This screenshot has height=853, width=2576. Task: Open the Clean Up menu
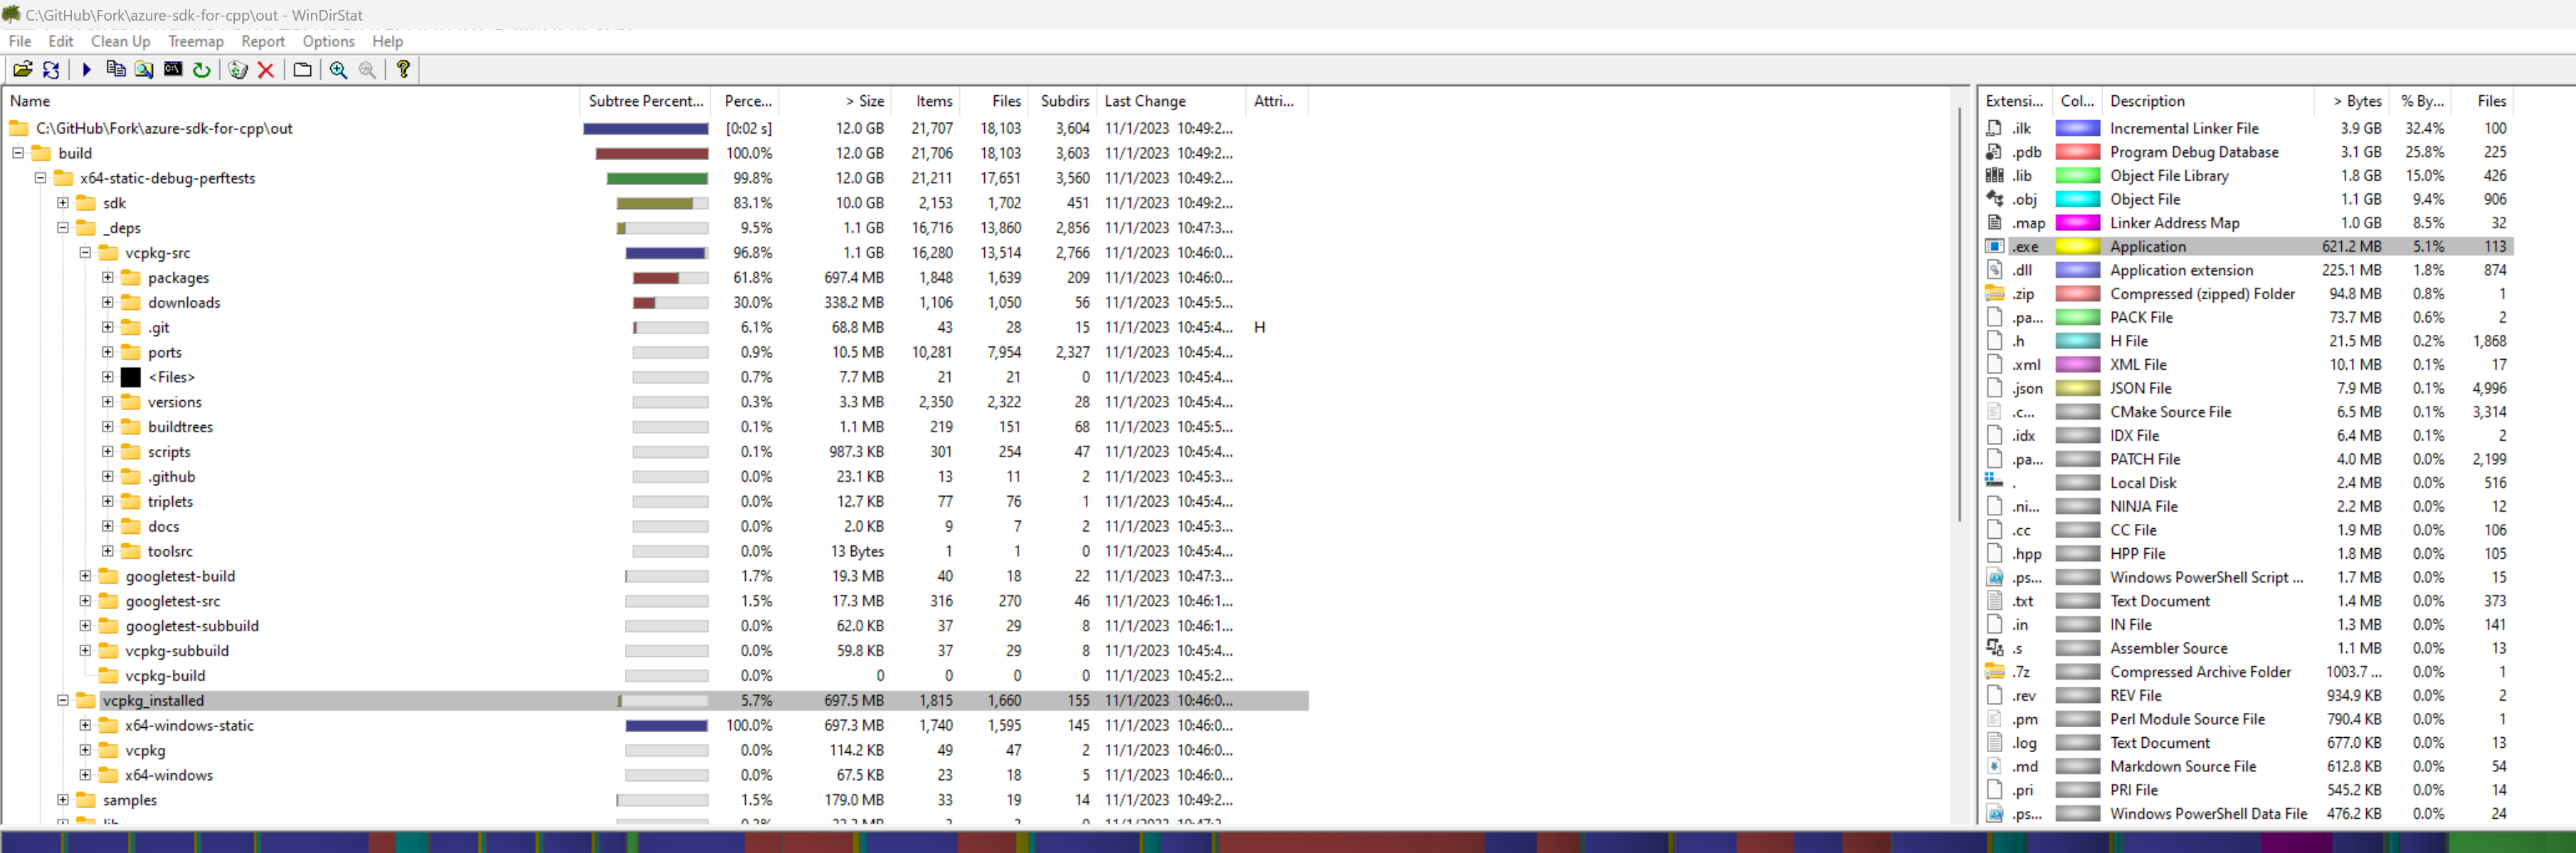click(x=120, y=41)
